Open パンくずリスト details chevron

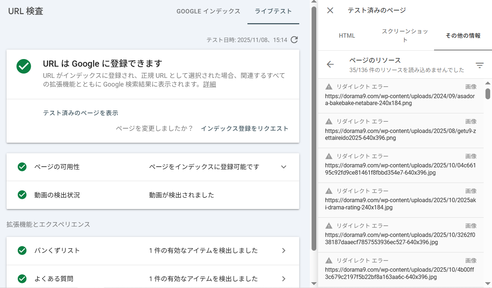click(x=284, y=250)
